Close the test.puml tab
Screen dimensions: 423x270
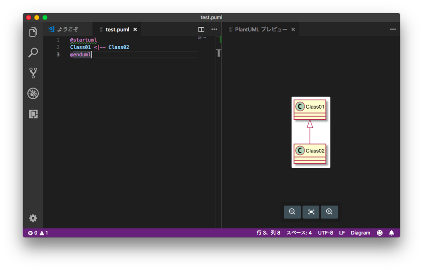click(x=135, y=29)
